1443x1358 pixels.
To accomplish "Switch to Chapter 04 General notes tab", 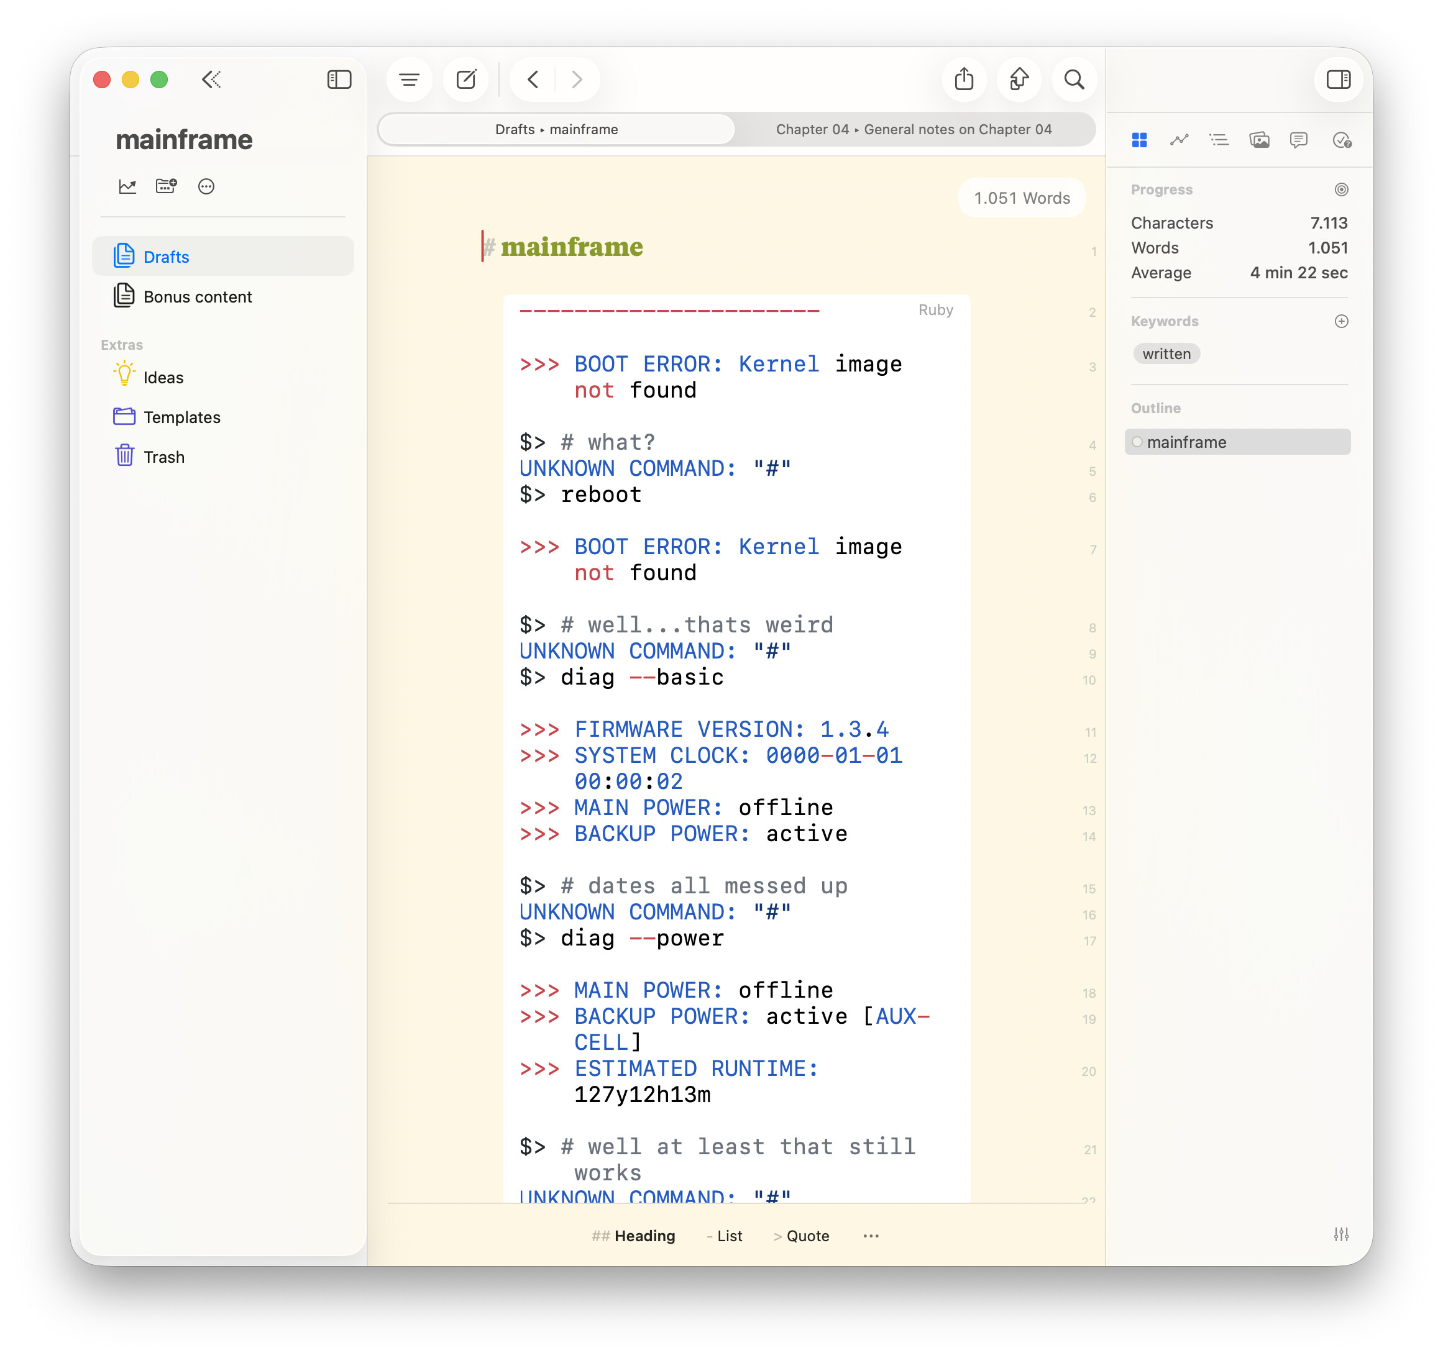I will click(913, 130).
